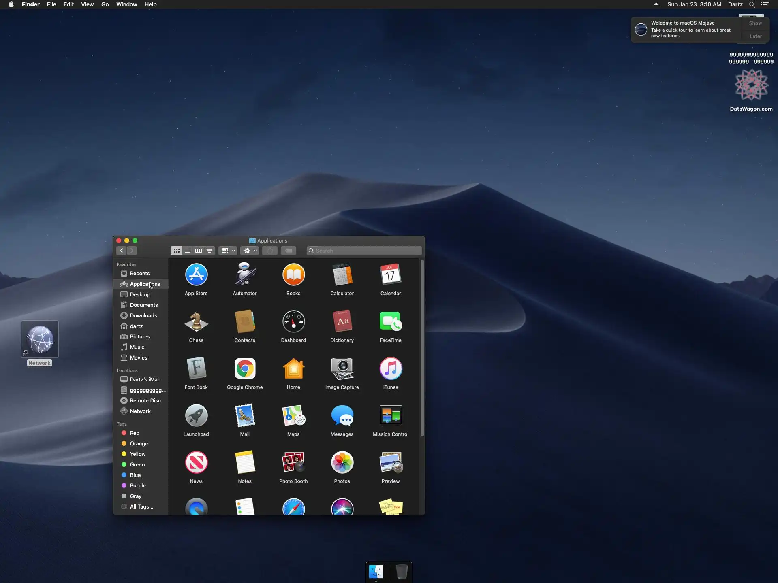Open the Photo Booth app icon

(293, 463)
